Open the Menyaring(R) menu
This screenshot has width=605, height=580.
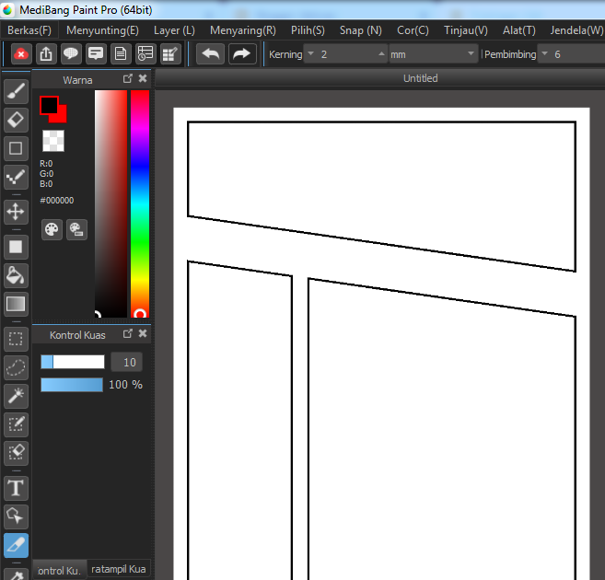click(243, 30)
